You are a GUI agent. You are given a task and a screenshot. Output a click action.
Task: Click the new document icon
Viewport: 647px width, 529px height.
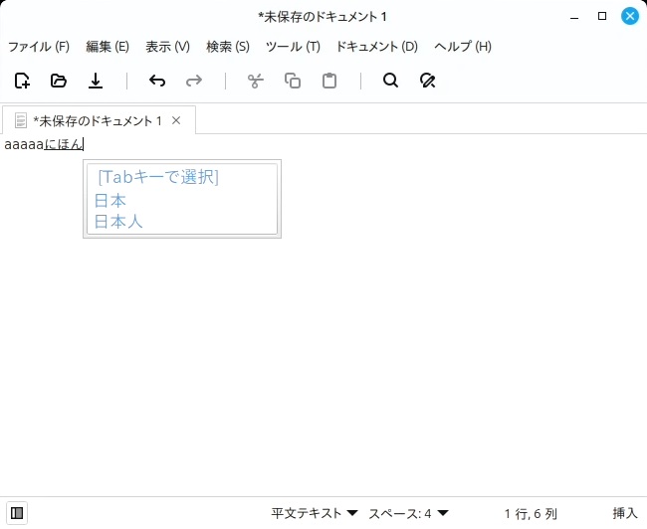click(x=22, y=81)
